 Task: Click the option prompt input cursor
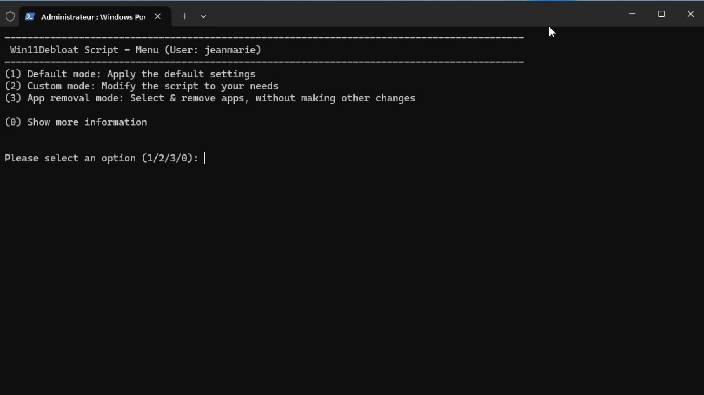(205, 158)
